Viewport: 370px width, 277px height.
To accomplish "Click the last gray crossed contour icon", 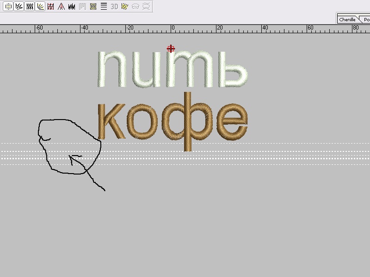I will (x=146, y=6).
